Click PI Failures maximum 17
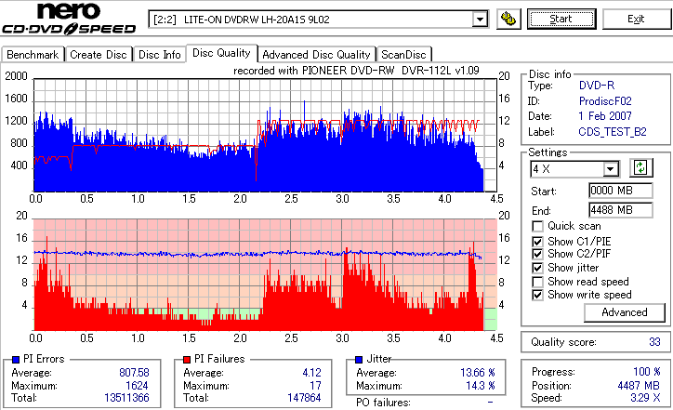Image resolution: width=673 pixels, height=410 pixels. tap(315, 386)
